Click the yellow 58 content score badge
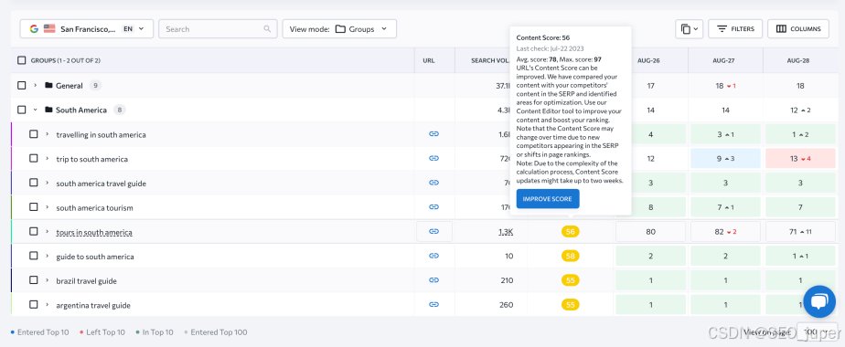 point(570,256)
